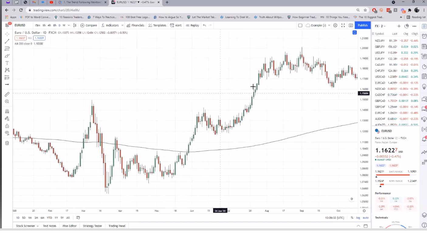Toggle log scale mode
The width and height of the screenshot is (427, 236).
tap(358, 217)
